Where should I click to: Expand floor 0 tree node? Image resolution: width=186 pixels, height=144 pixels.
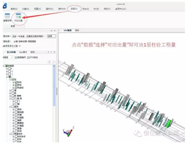7,69
